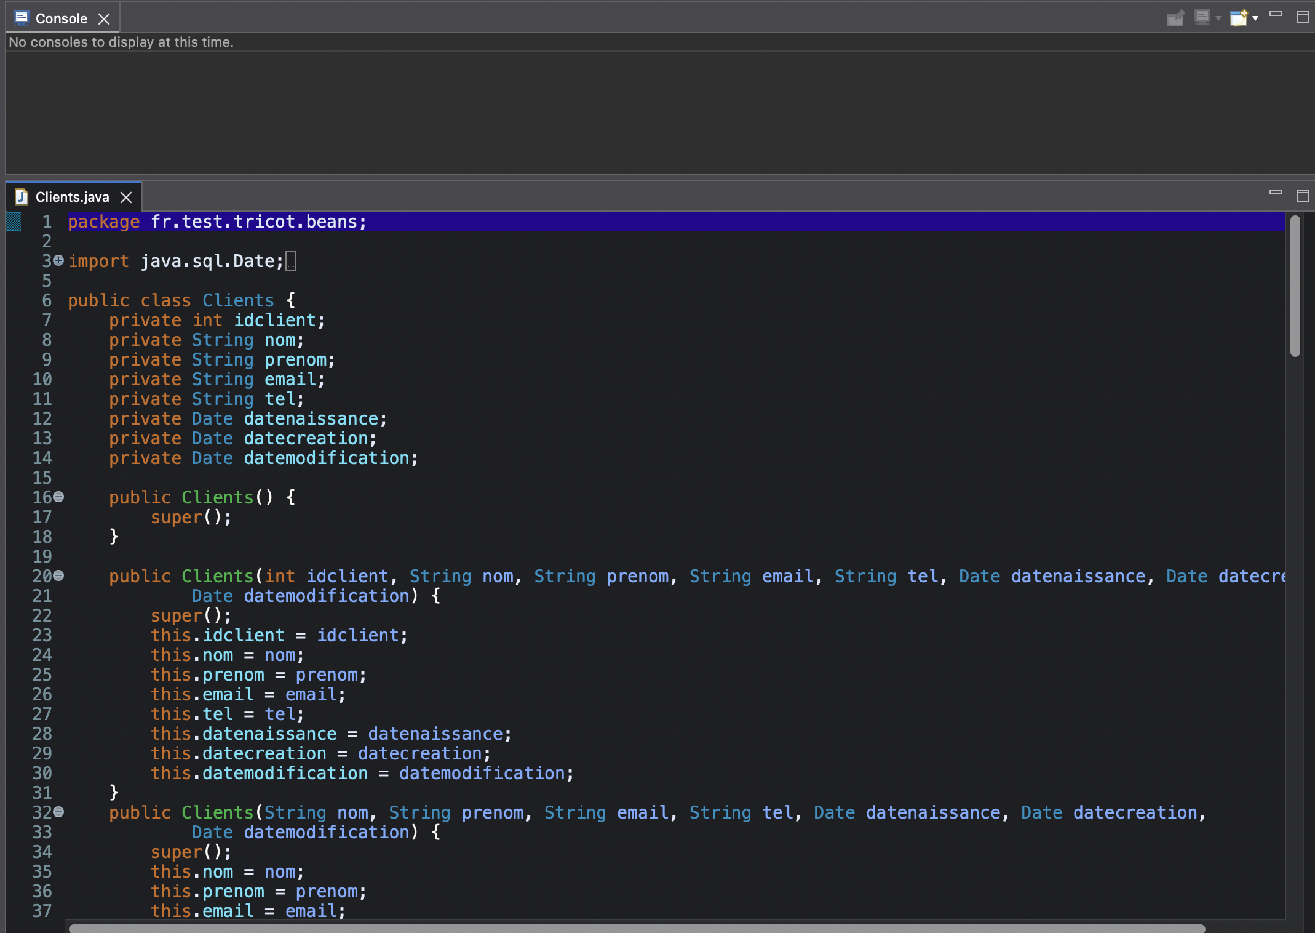Open the Display Selected Console dropdown arrow
1315x933 pixels.
tap(1218, 18)
